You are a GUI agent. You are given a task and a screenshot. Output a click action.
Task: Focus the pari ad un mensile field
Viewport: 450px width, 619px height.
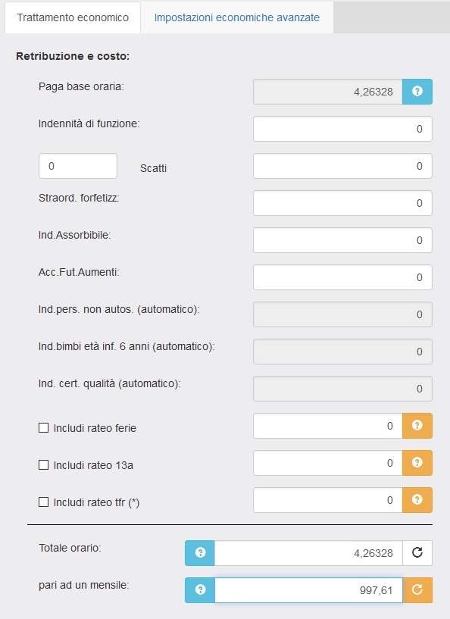(308, 589)
